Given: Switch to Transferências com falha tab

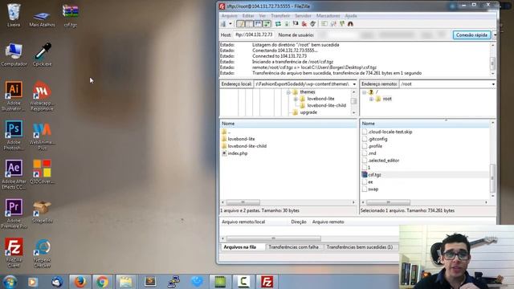Looking at the screenshot, I should point(294,247).
